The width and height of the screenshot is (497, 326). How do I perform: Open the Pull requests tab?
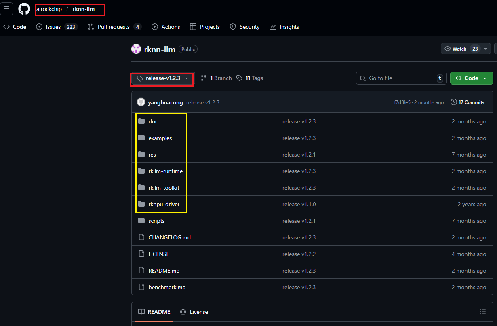point(114,27)
